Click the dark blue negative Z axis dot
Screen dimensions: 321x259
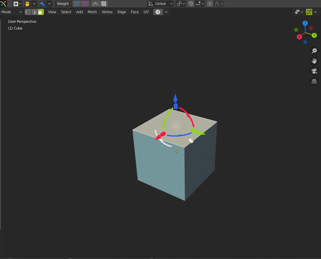click(x=305, y=42)
